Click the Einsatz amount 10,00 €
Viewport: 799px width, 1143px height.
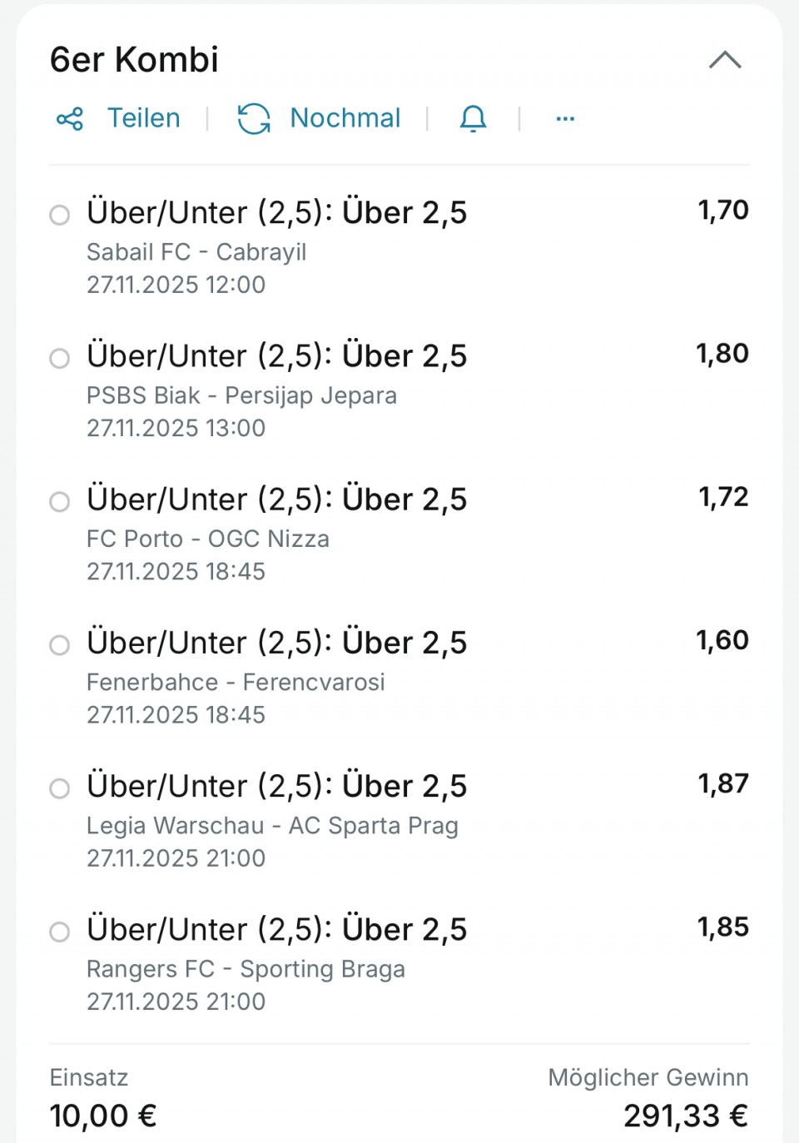pos(103,1116)
